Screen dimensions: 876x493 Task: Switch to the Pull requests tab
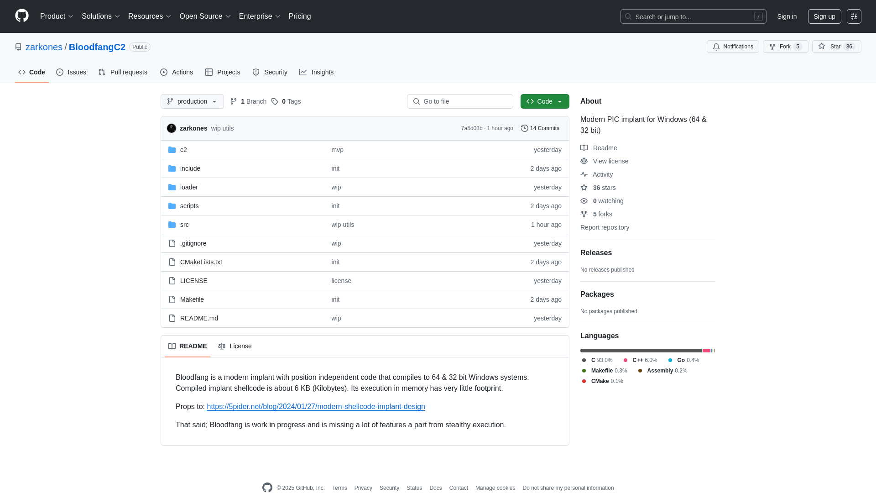pos(123,72)
